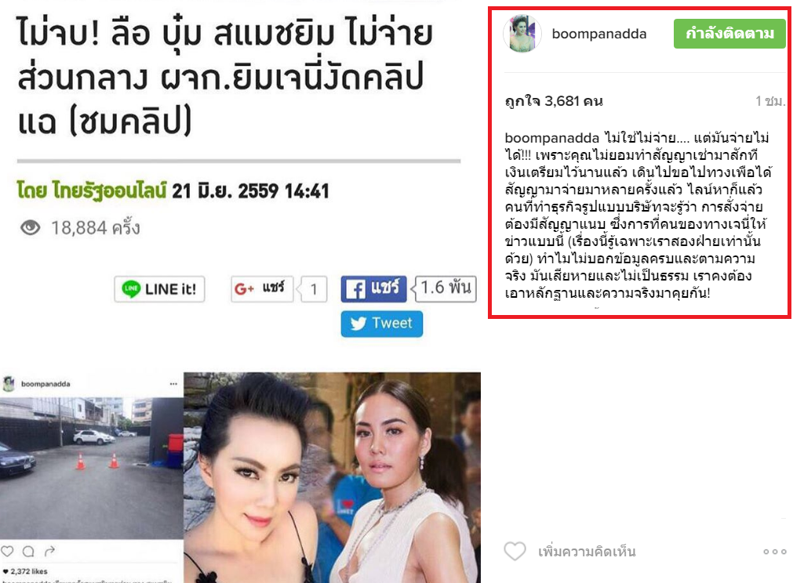Open the three-dots options menu

(775, 552)
